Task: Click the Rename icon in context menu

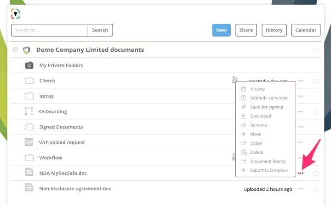Action: (x=243, y=125)
